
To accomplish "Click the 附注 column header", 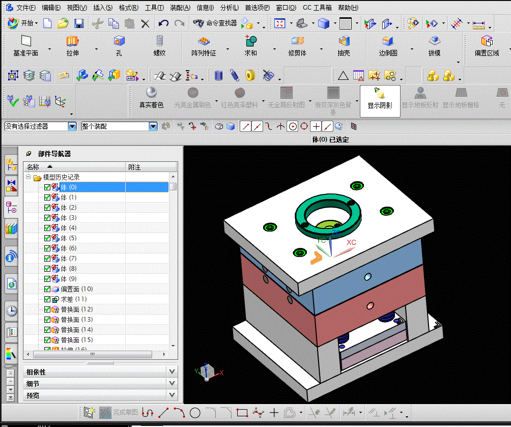I will (x=151, y=167).
